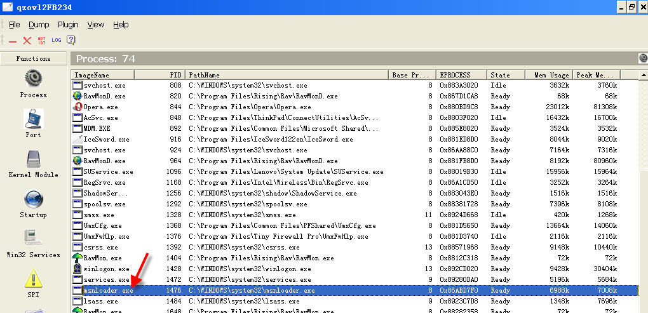Select the UmxCfg.exe process row
This screenshot has width=648, height=313.
pyautogui.click(x=354, y=225)
